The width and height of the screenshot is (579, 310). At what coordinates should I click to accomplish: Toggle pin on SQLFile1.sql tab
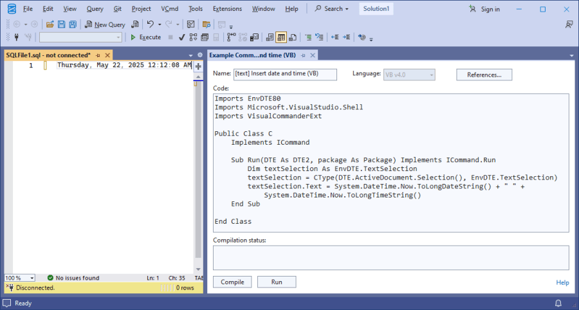(98, 55)
